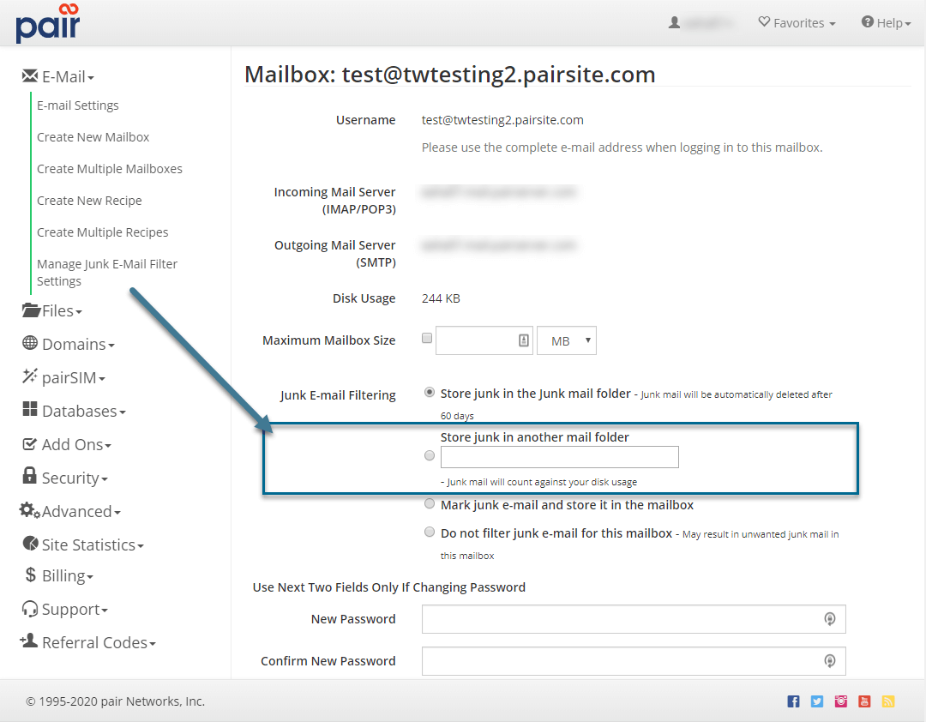This screenshot has height=722, width=926.
Task: Open the MB size unit dropdown
Action: click(566, 340)
